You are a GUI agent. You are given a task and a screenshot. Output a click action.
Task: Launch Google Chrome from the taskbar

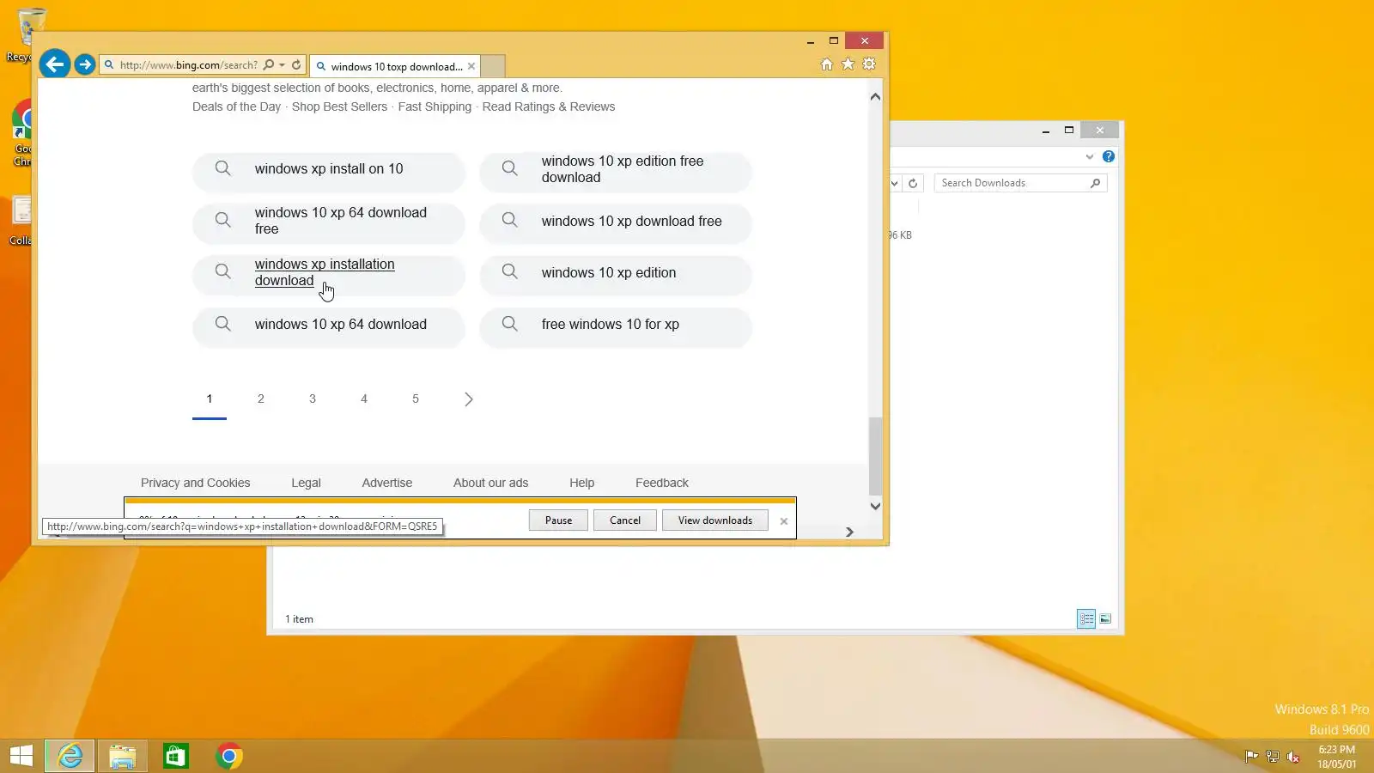click(229, 756)
